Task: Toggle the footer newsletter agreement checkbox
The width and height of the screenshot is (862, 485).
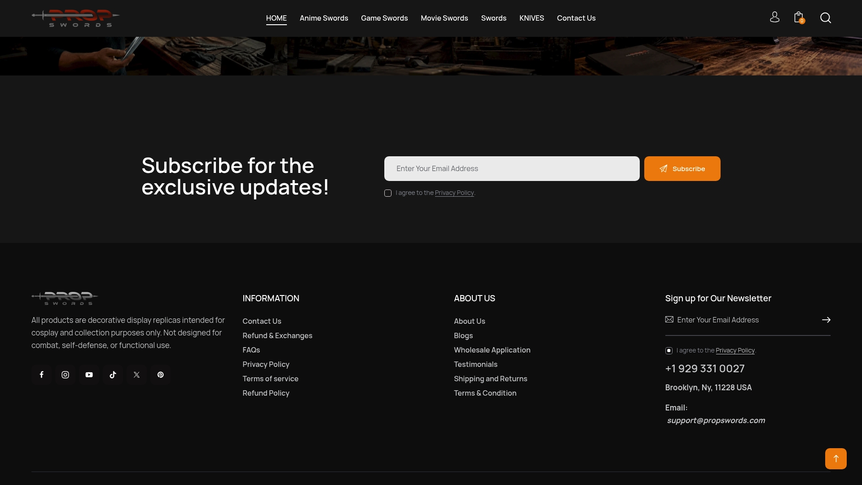Action: coord(669,351)
